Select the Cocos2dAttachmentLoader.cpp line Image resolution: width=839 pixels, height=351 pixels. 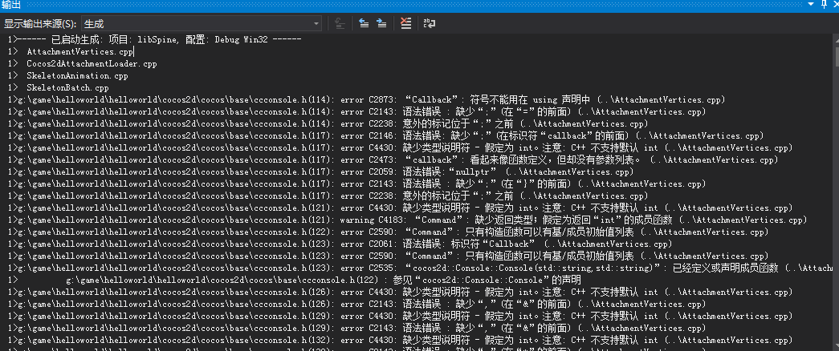point(83,63)
